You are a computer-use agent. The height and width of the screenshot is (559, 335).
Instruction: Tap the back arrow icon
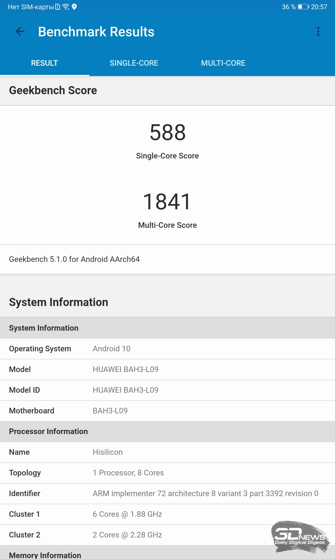(20, 32)
